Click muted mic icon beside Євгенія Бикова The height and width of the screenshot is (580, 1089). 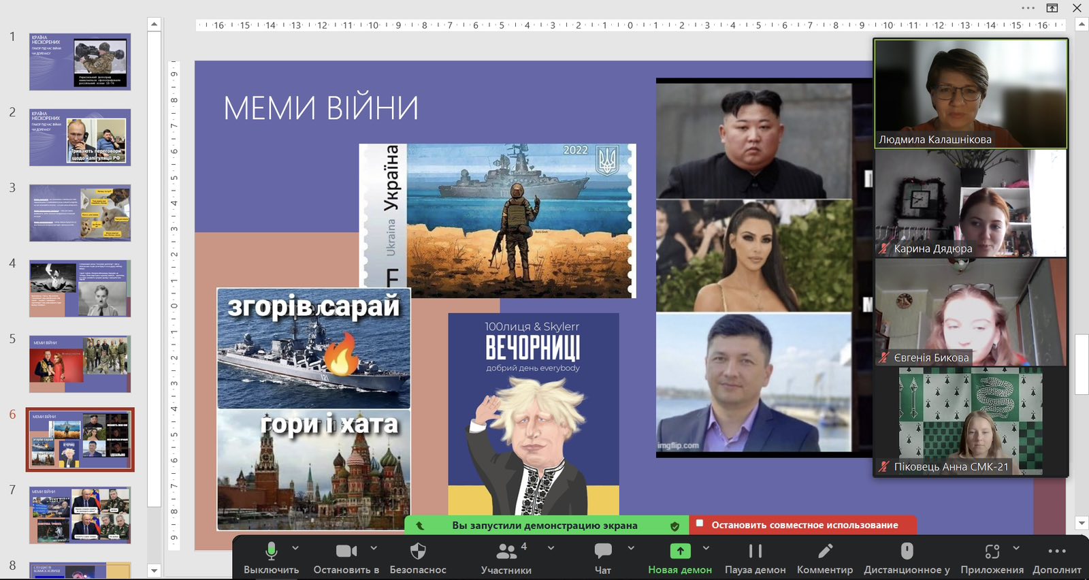[x=884, y=357]
